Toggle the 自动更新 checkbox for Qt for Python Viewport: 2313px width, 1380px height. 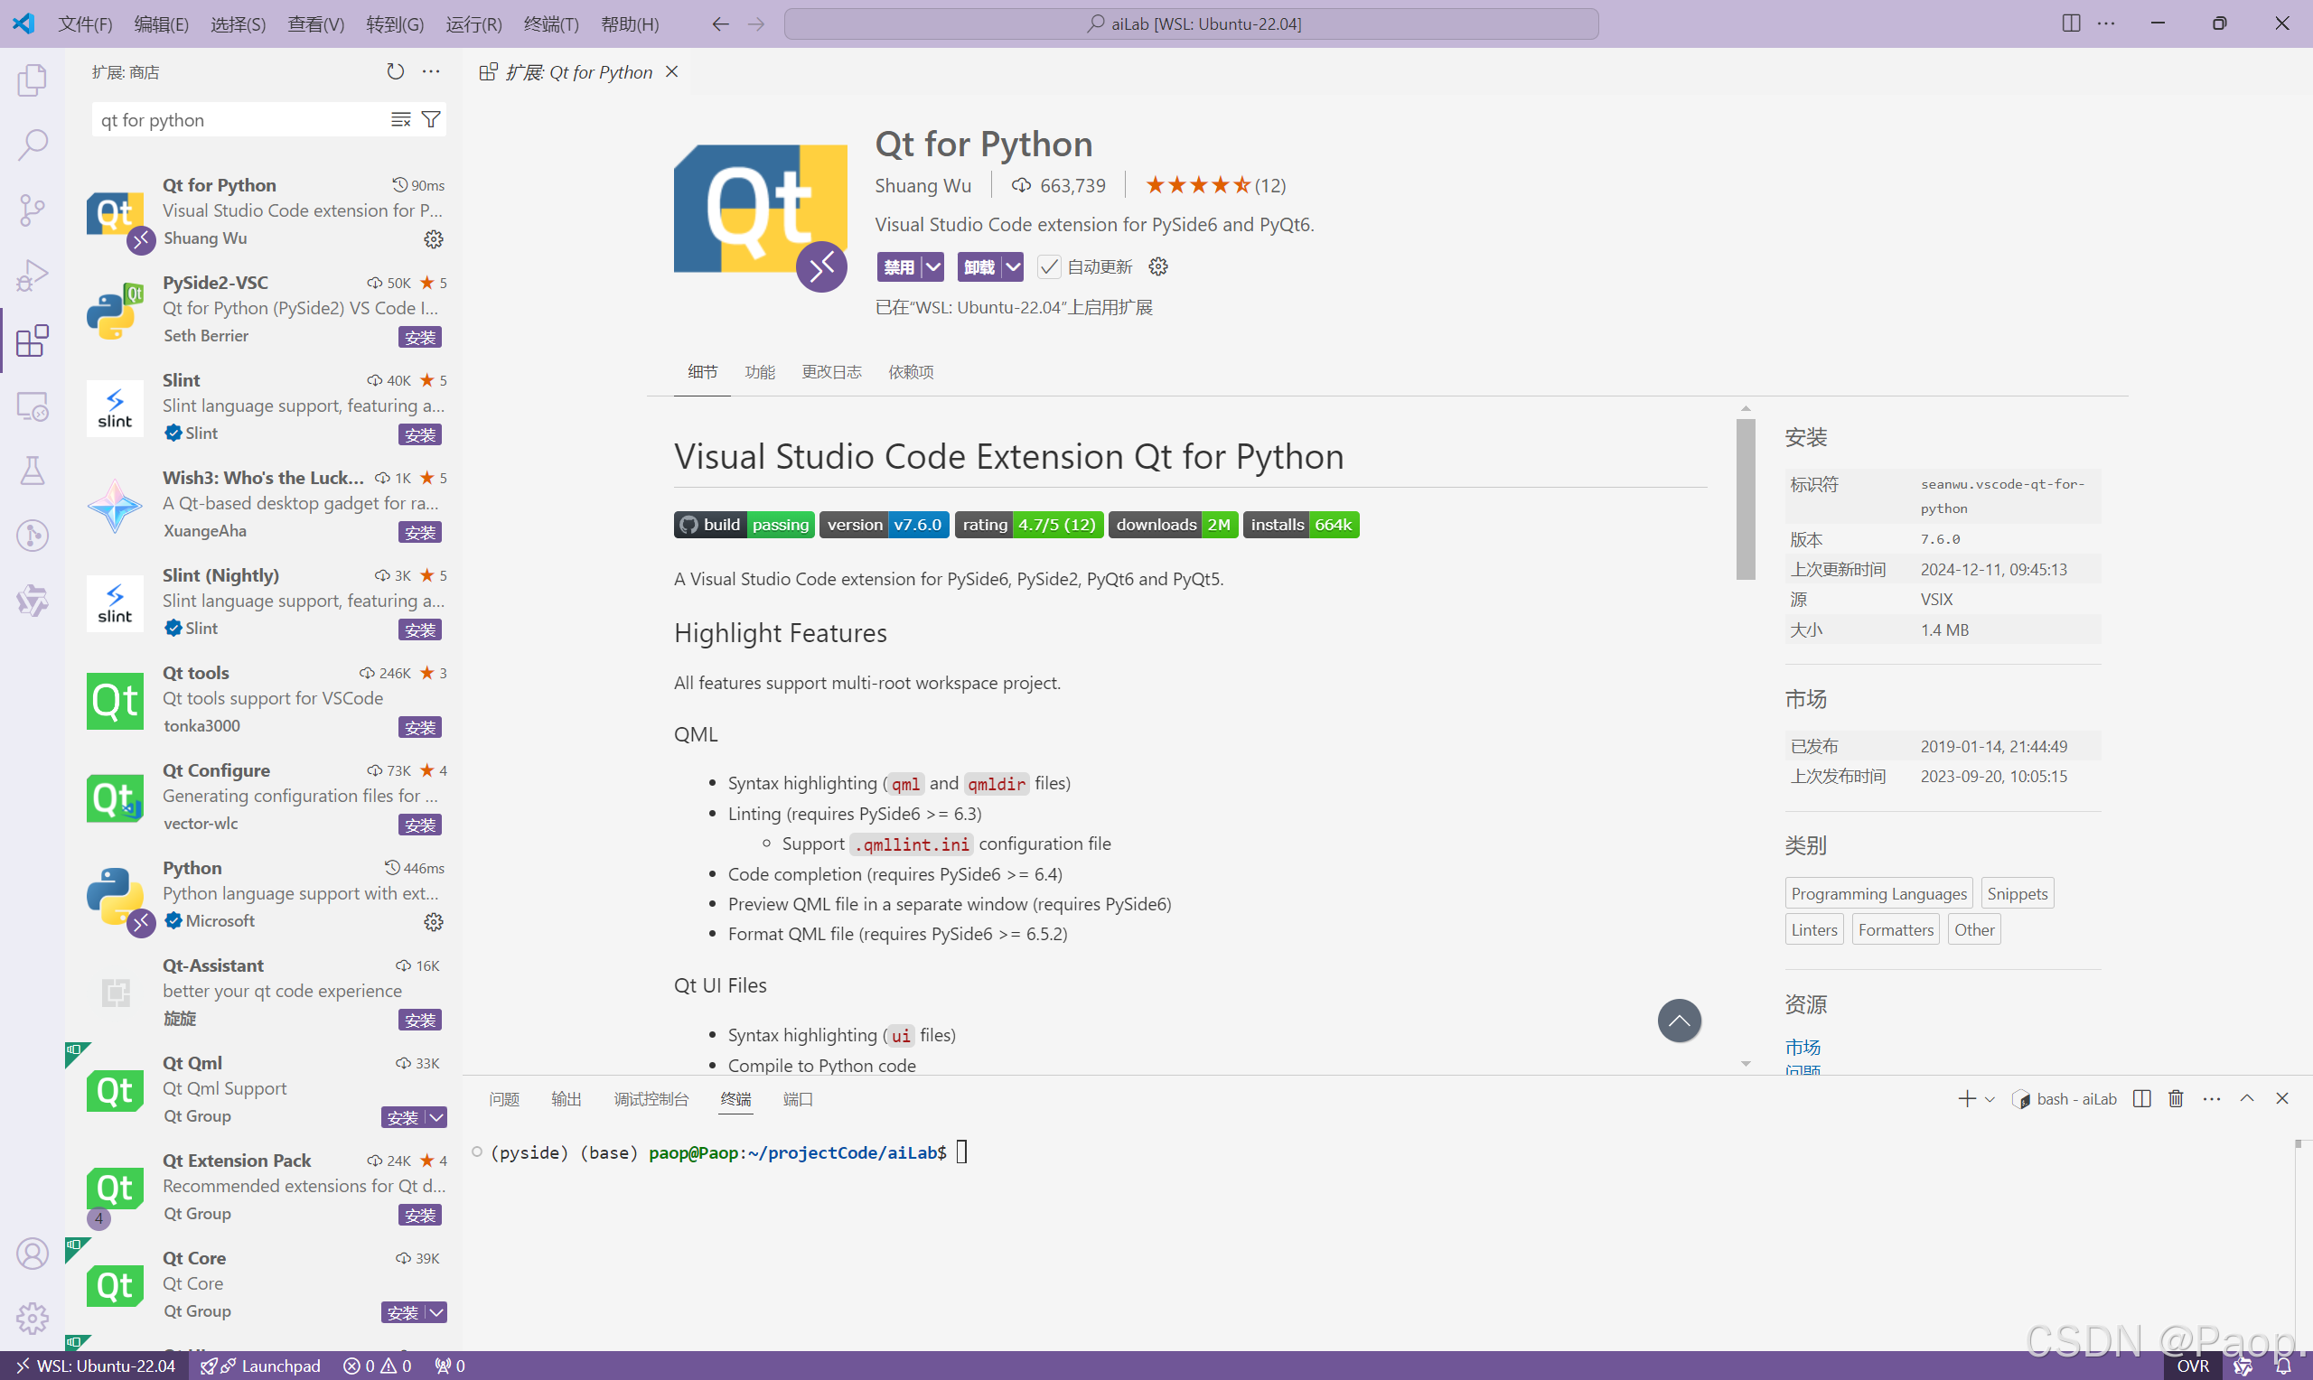1049,267
